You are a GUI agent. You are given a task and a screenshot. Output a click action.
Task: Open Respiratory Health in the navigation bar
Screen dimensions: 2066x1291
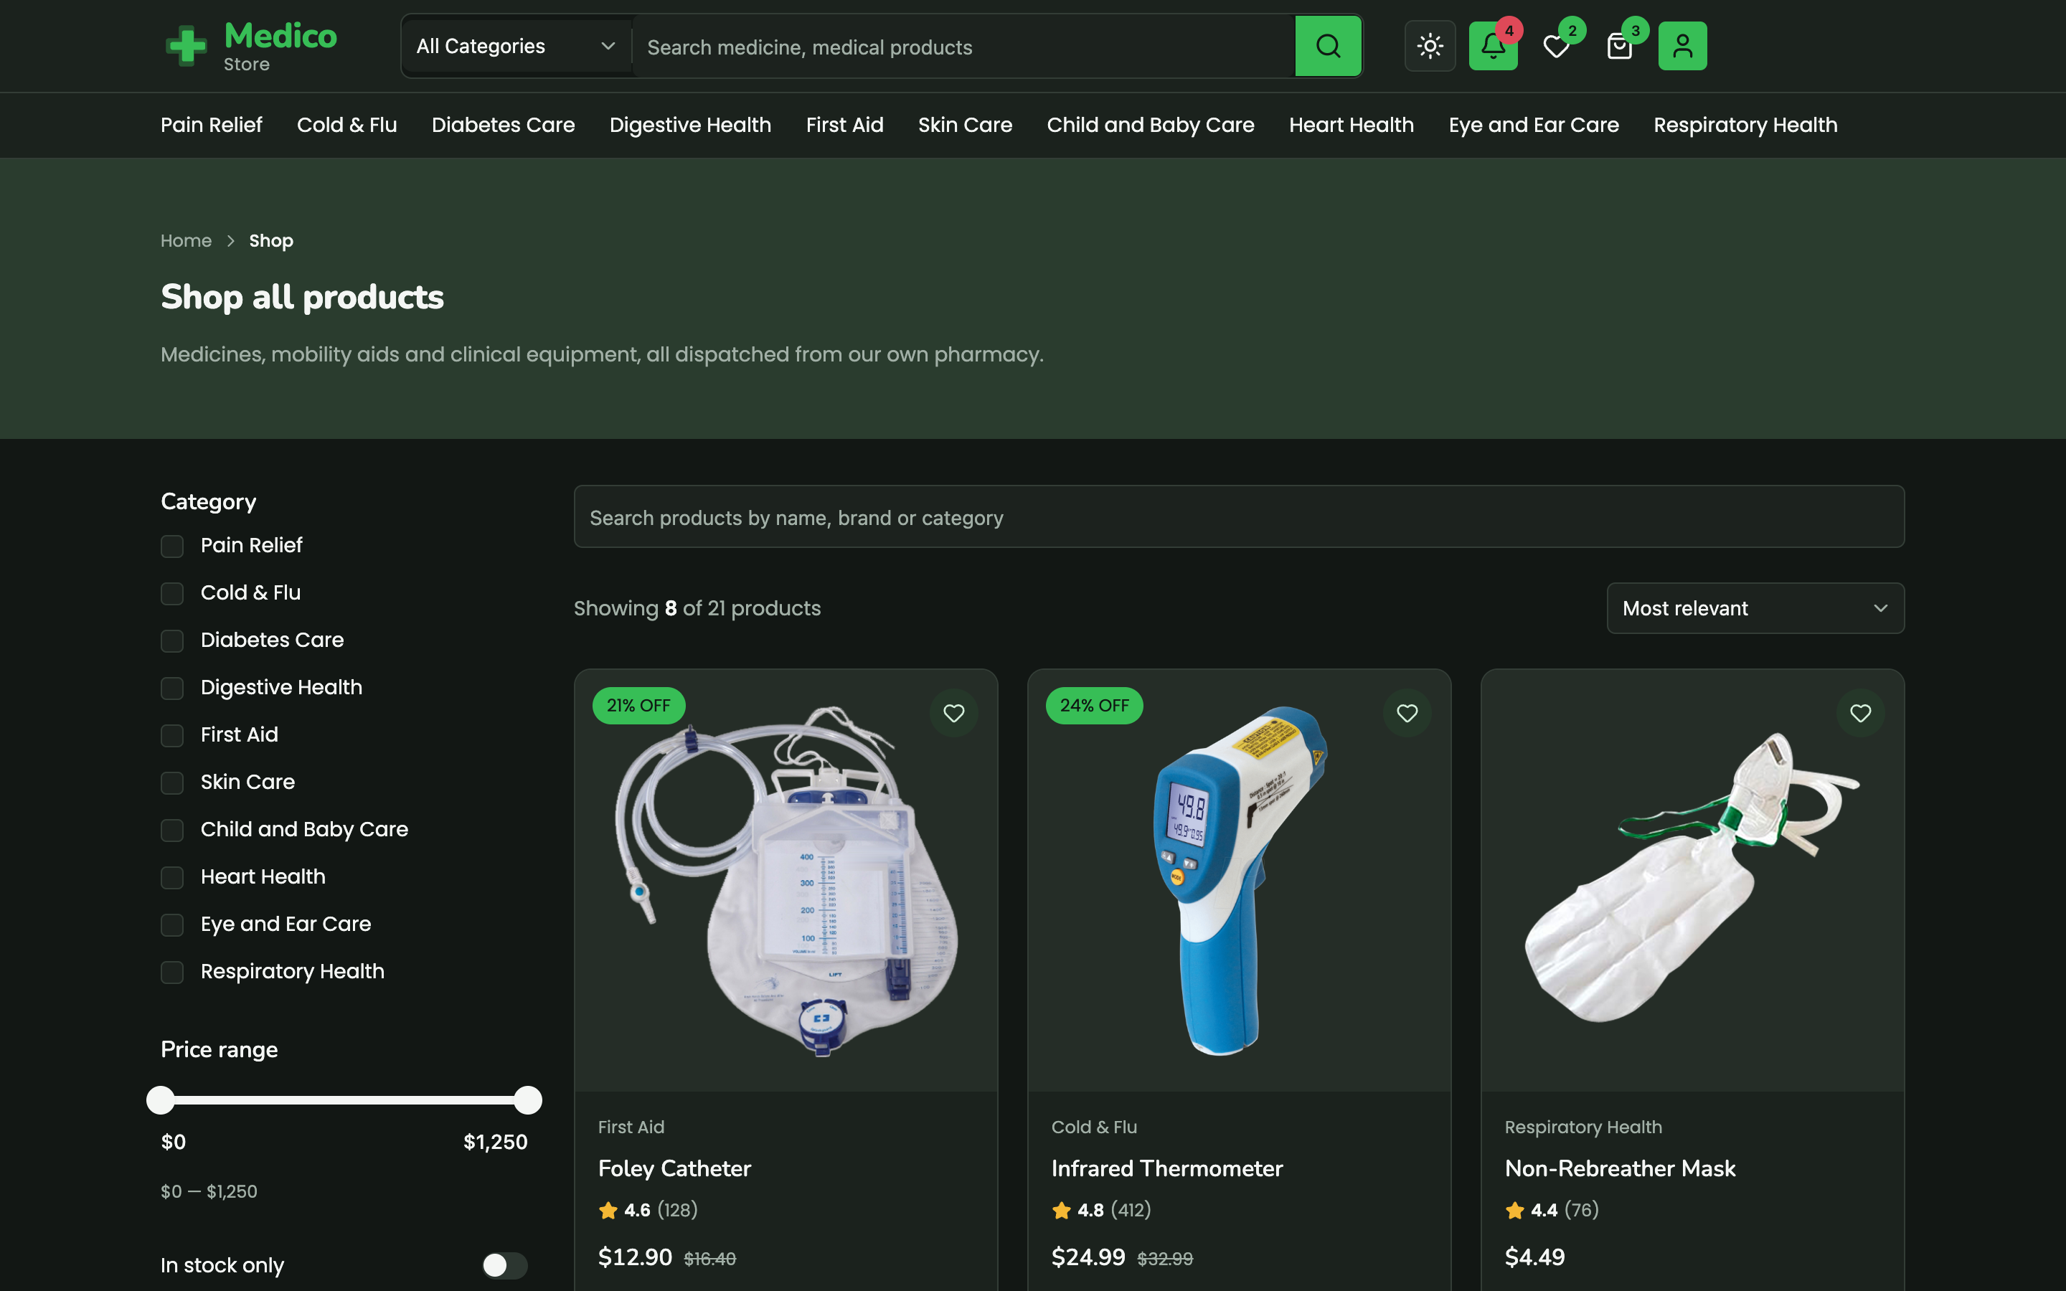click(1745, 125)
